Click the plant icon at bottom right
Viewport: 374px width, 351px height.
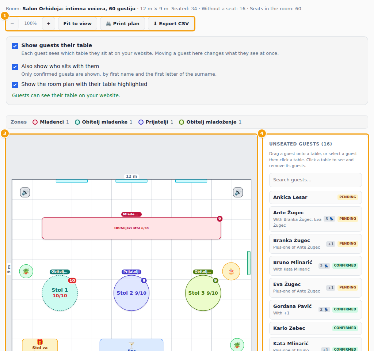[237, 345]
